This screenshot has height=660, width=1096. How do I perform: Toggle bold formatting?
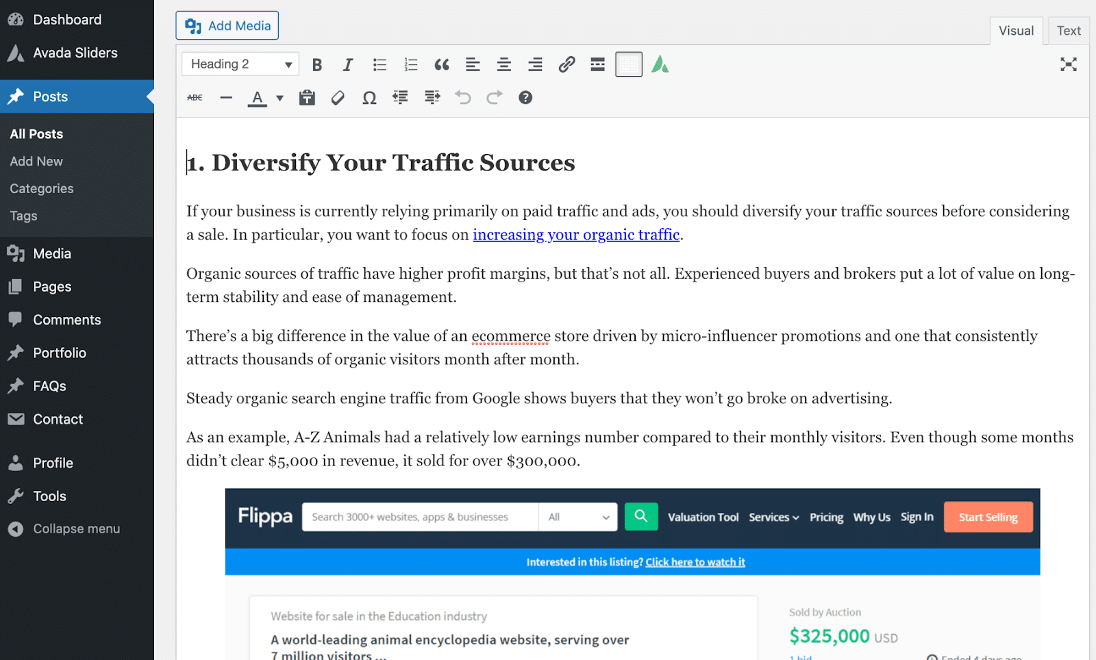(x=316, y=64)
